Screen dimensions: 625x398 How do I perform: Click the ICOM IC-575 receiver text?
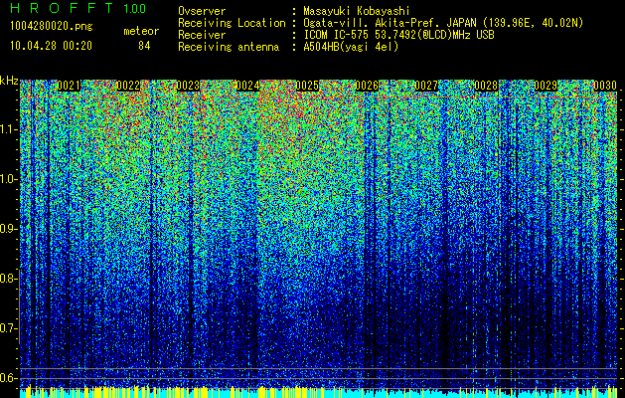[398, 35]
